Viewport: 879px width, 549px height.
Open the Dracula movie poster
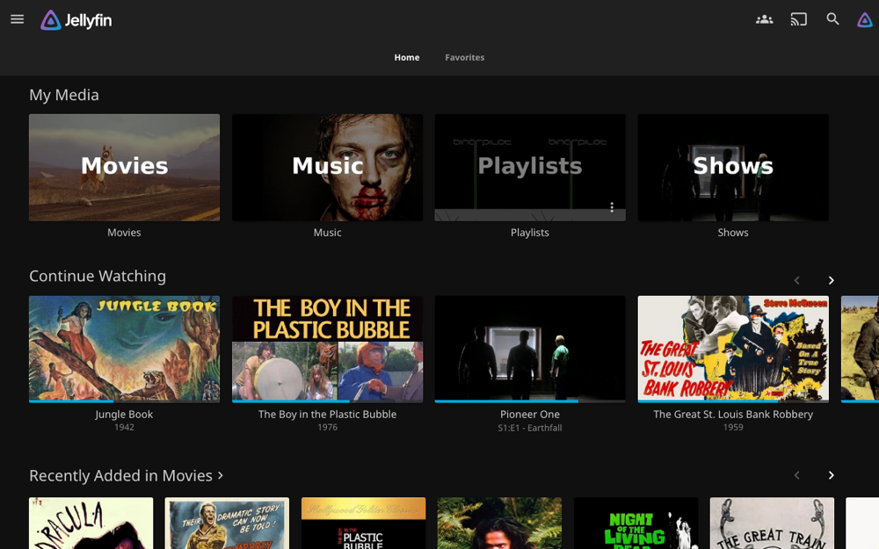pos(91,524)
